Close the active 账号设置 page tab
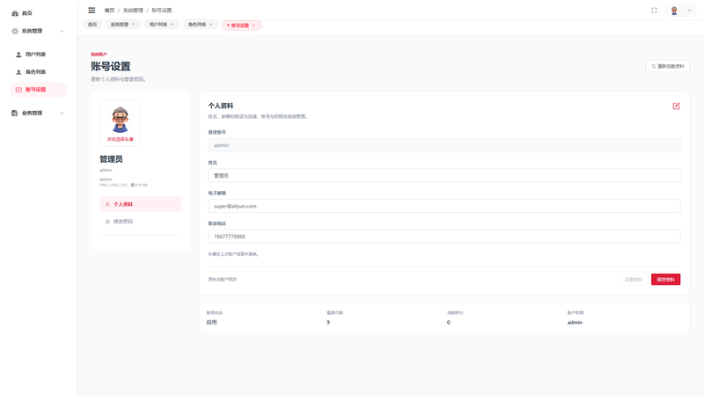Screen dimensions: 704x396 point(253,26)
